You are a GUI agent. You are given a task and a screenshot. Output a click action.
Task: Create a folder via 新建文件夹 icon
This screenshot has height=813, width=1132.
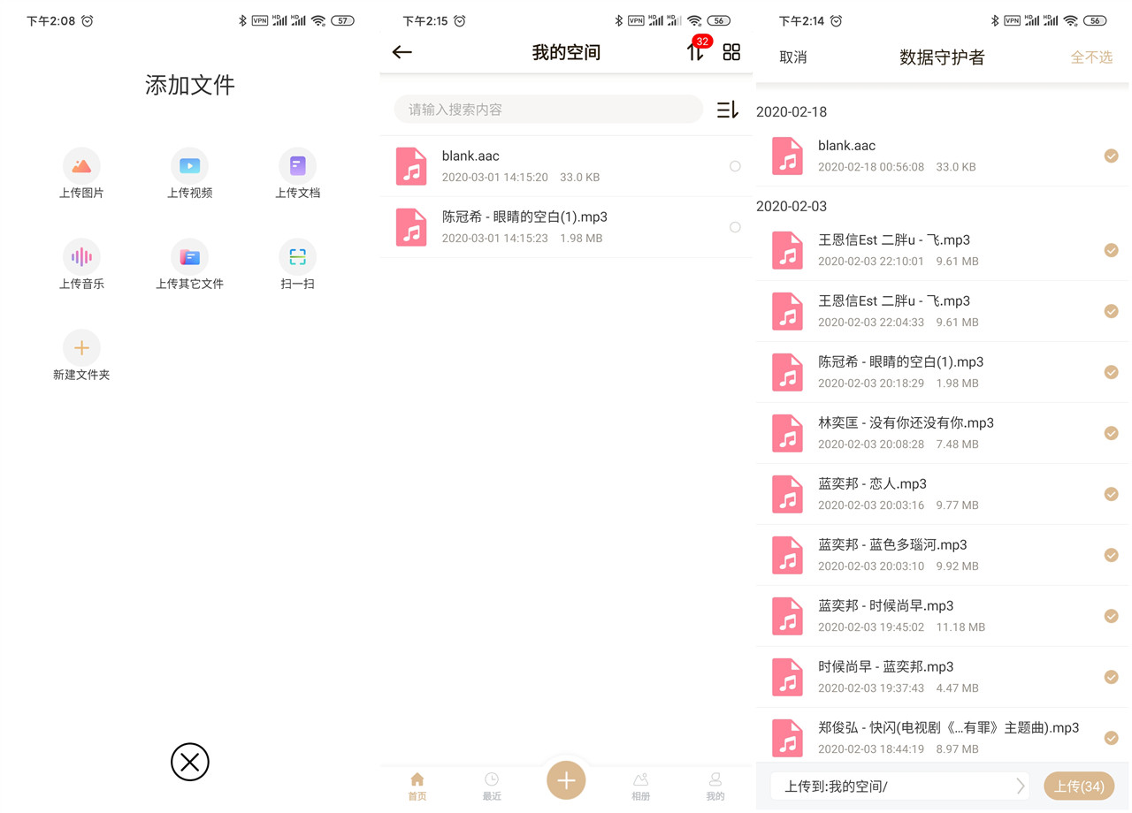coord(81,347)
